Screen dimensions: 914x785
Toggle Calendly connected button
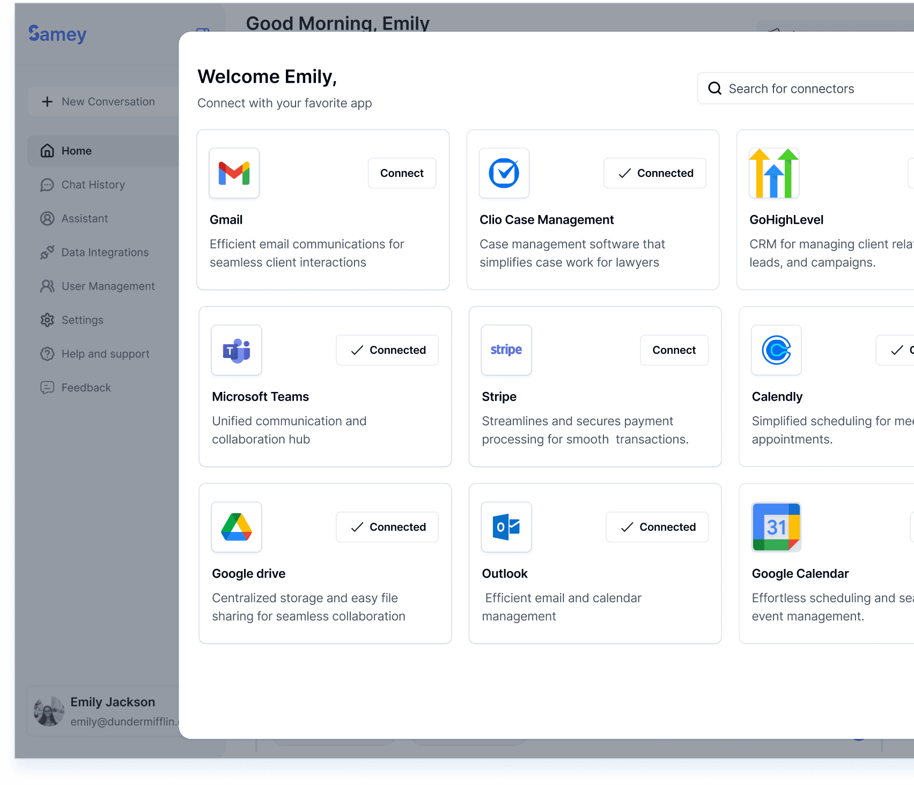click(x=895, y=350)
